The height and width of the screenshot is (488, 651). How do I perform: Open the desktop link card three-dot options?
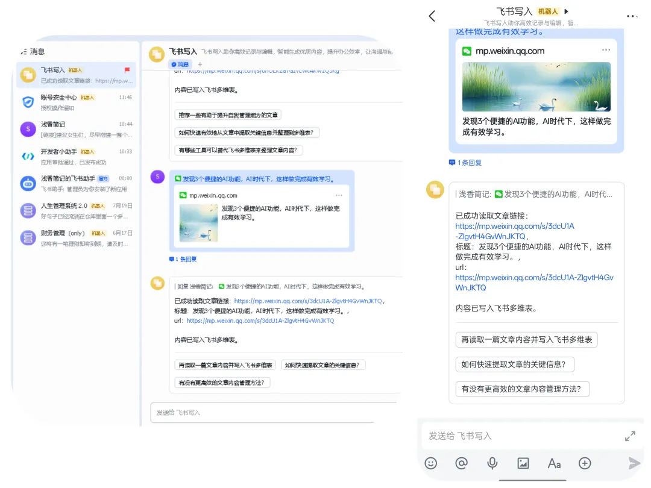(x=339, y=195)
